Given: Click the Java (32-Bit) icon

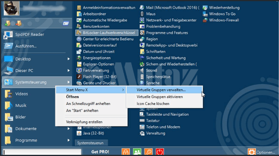Looking at the screenshot, I should click(79, 133).
